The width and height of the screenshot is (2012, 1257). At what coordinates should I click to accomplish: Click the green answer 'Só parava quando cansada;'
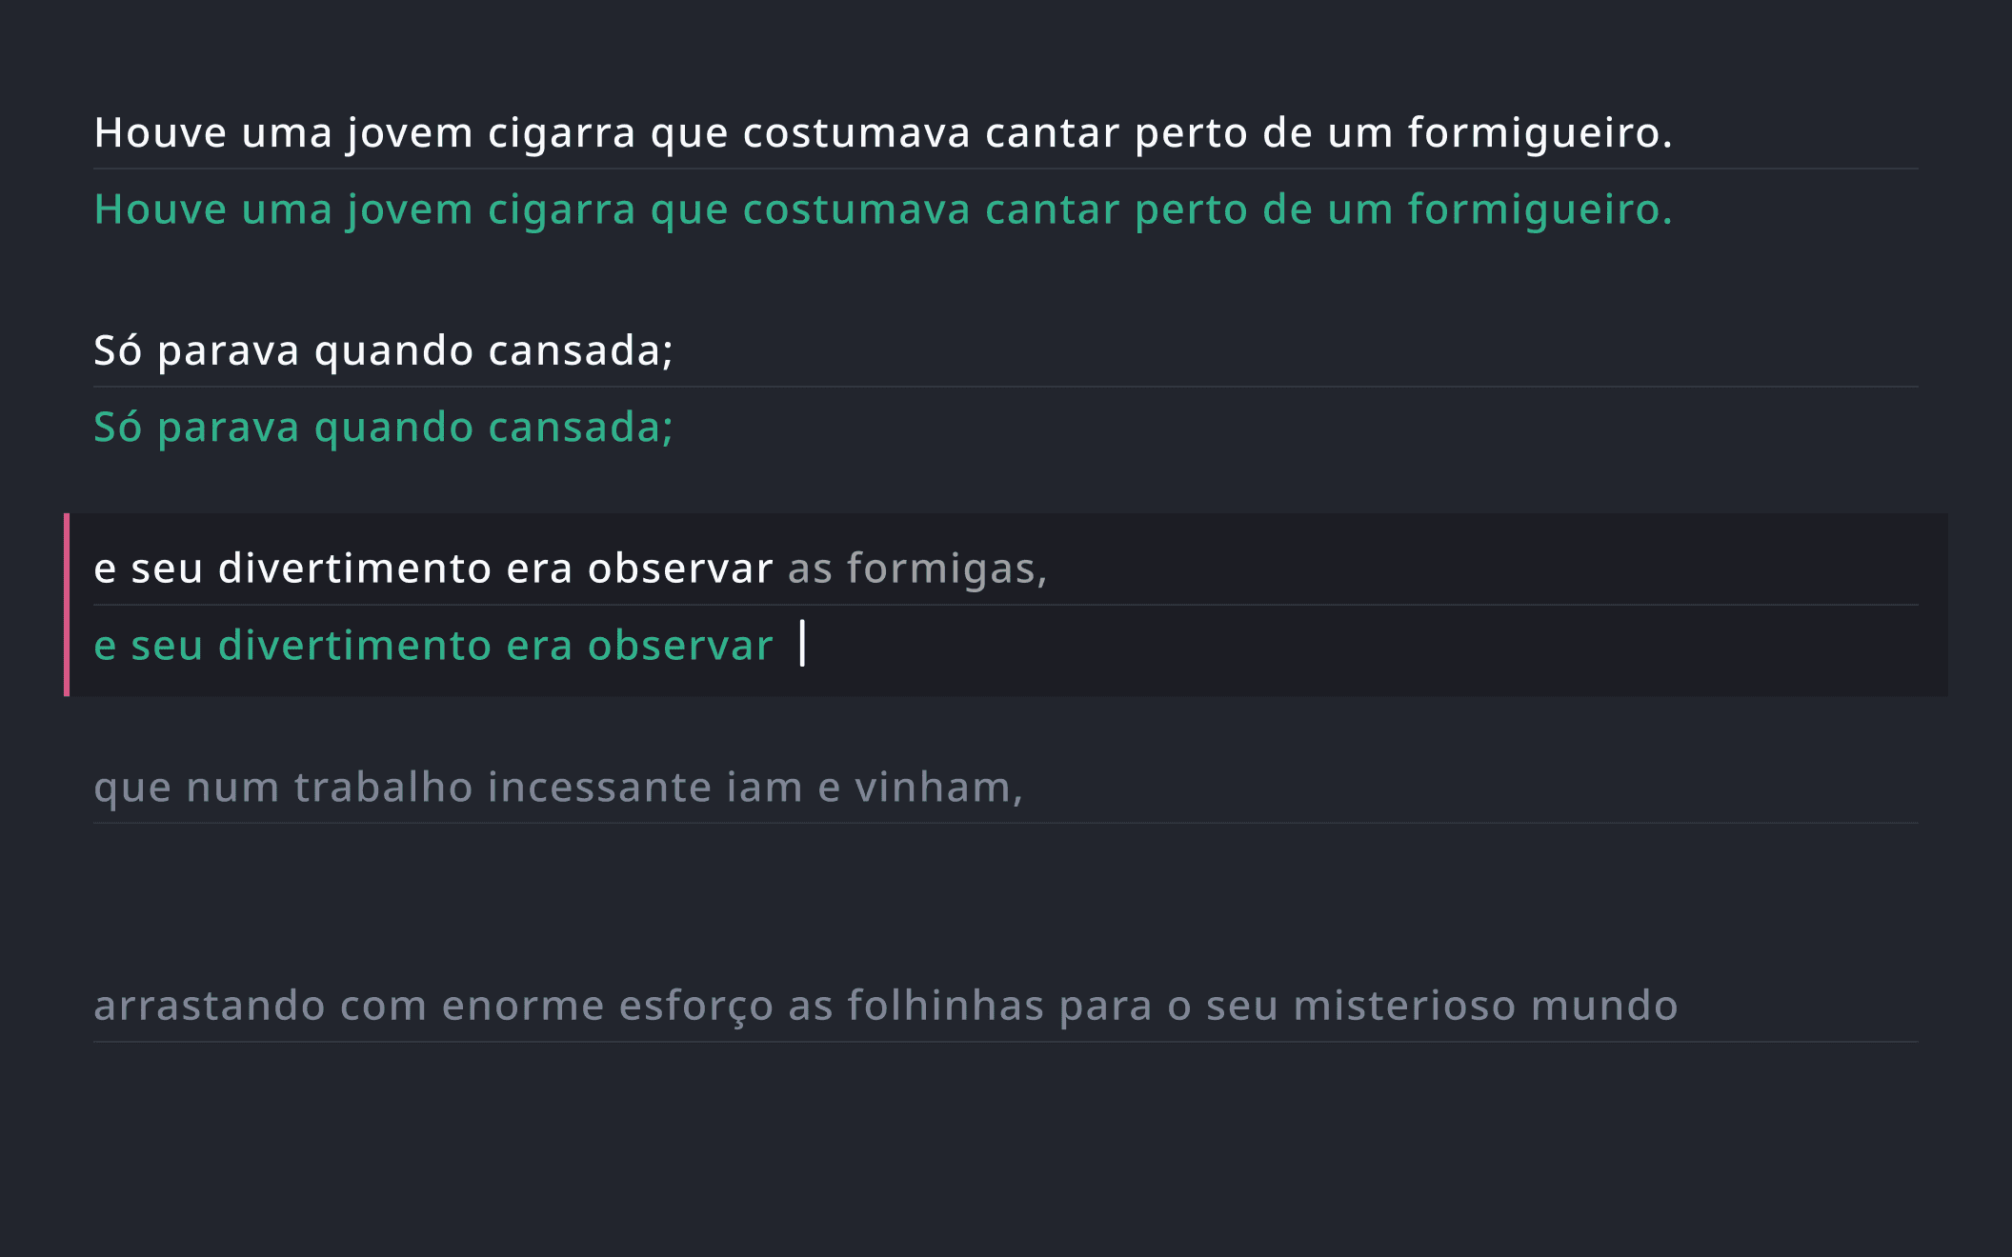383,427
